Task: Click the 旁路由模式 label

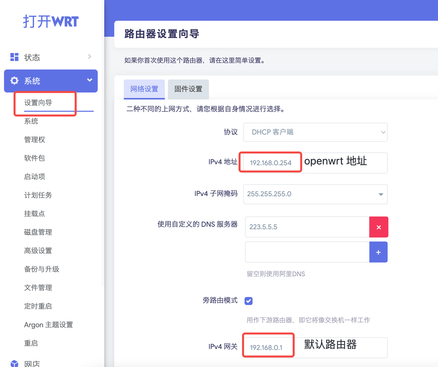Action: point(220,300)
